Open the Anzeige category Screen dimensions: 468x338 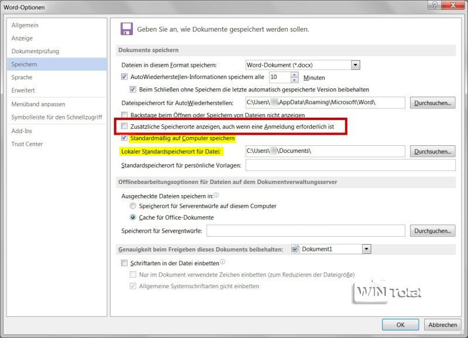(57, 38)
